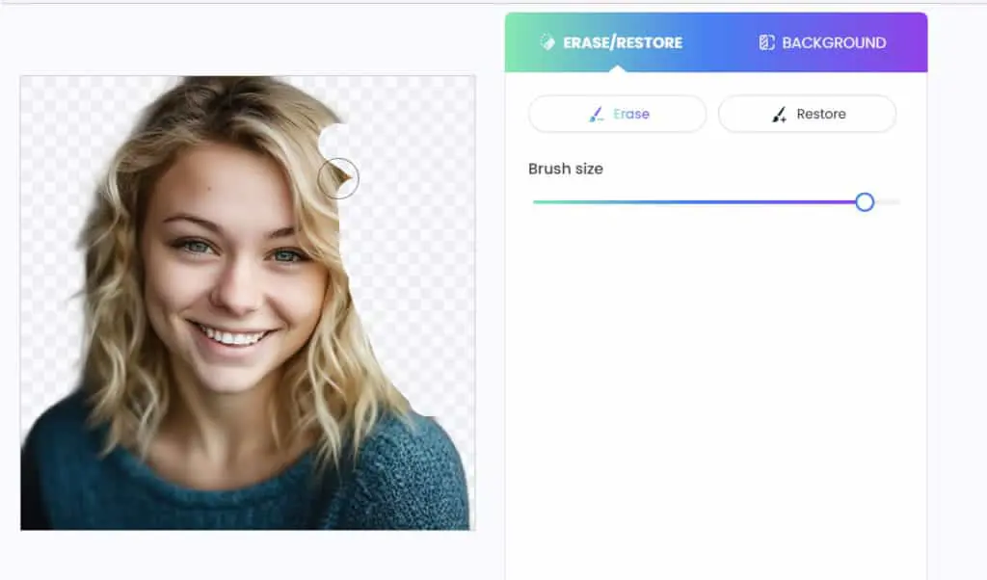Click the brush-plus icon on Restore button

point(779,114)
